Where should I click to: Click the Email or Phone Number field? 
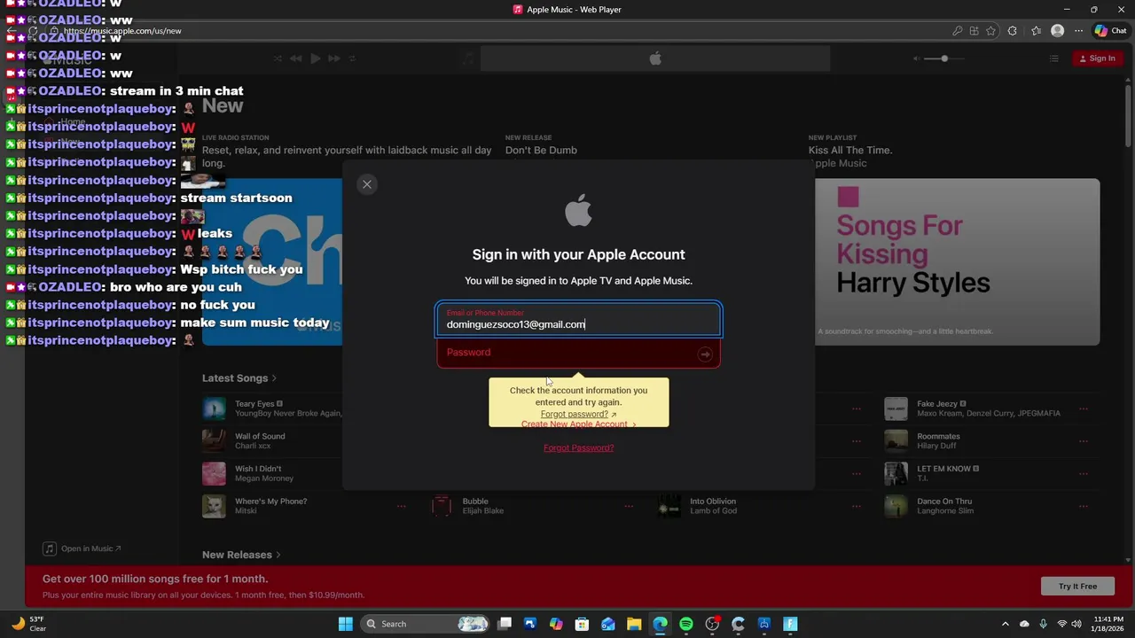point(579,320)
